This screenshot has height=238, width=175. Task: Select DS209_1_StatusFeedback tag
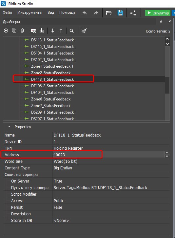(x=52, y=112)
